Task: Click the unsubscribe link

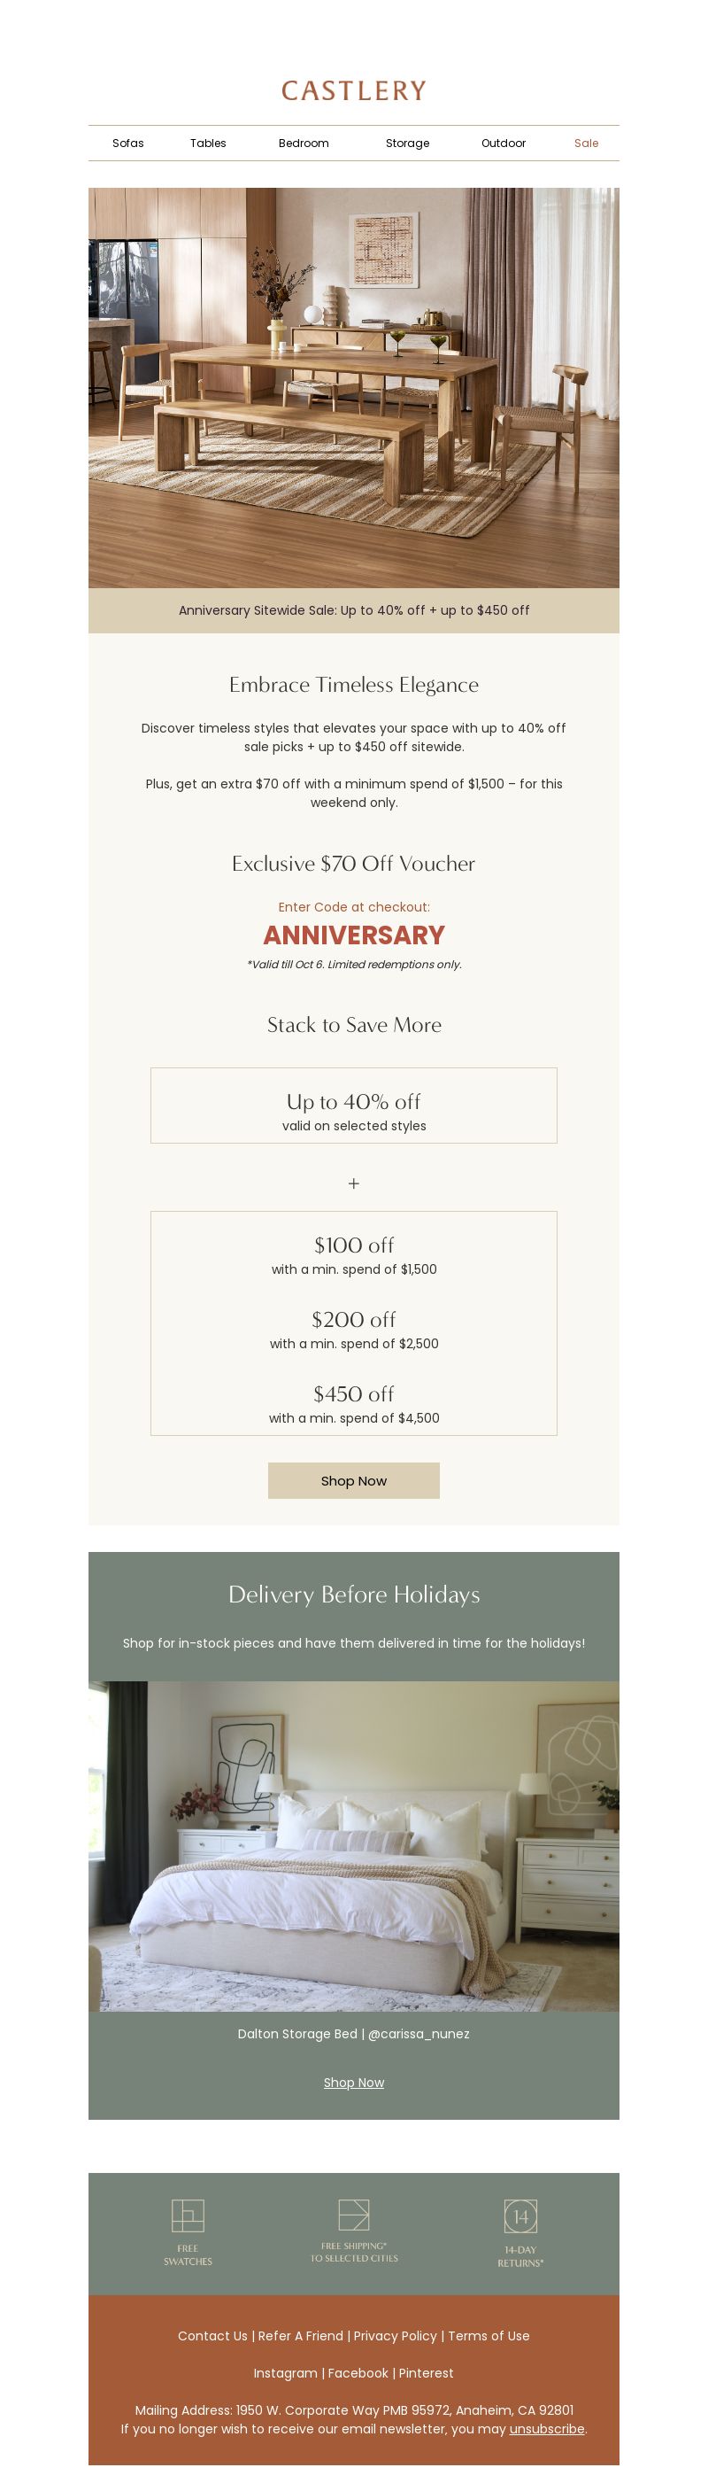Action: click(547, 2429)
